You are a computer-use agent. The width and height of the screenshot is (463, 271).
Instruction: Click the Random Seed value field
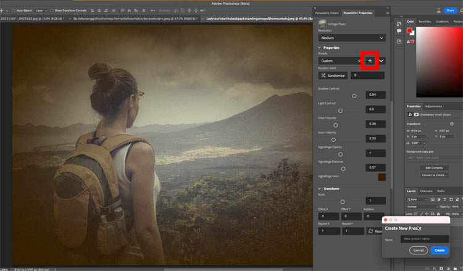tap(368, 75)
